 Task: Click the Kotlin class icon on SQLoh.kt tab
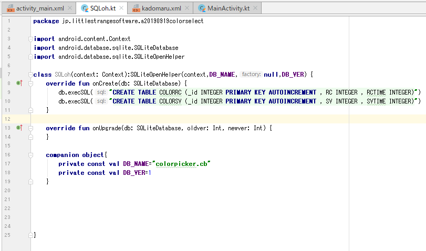tap(85, 8)
